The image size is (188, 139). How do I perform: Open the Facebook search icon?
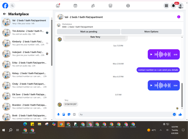coord(12,6)
